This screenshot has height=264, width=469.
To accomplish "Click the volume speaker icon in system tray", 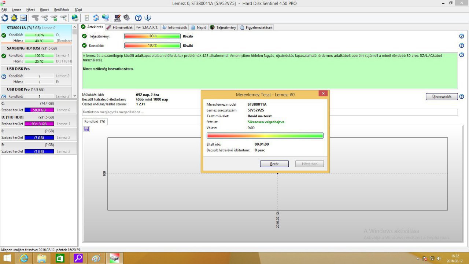I will (x=439, y=258).
